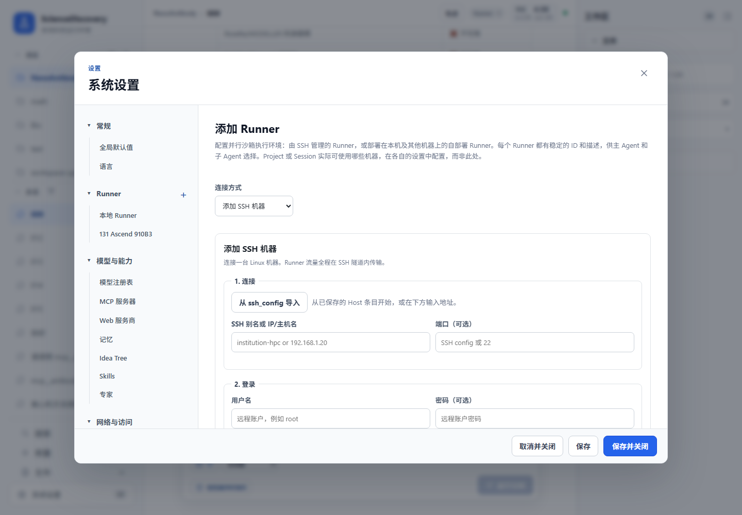Close the 系统设置 dialog with the X

(x=644, y=73)
